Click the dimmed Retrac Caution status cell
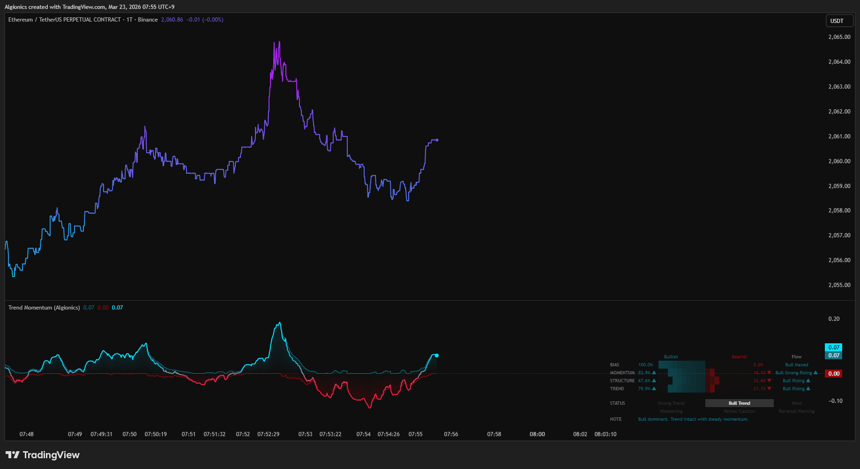The image size is (860, 469). click(x=740, y=411)
